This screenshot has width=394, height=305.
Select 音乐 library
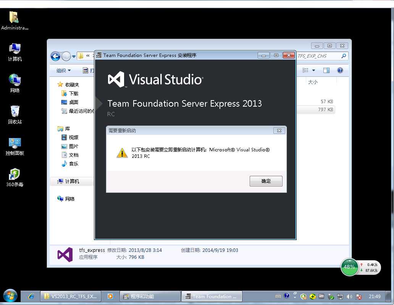point(70,164)
